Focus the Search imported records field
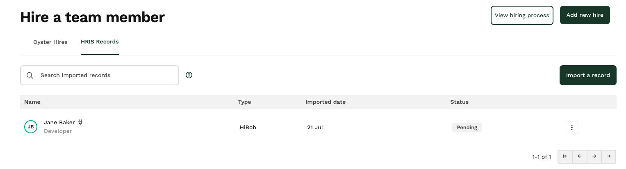 (x=100, y=75)
